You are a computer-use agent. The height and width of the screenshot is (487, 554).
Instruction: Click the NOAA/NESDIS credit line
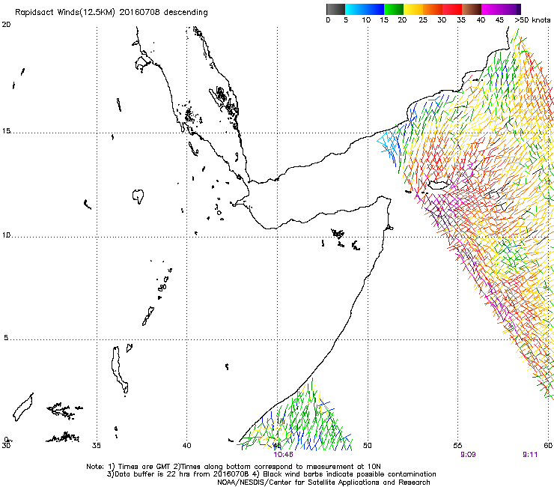click(323, 483)
